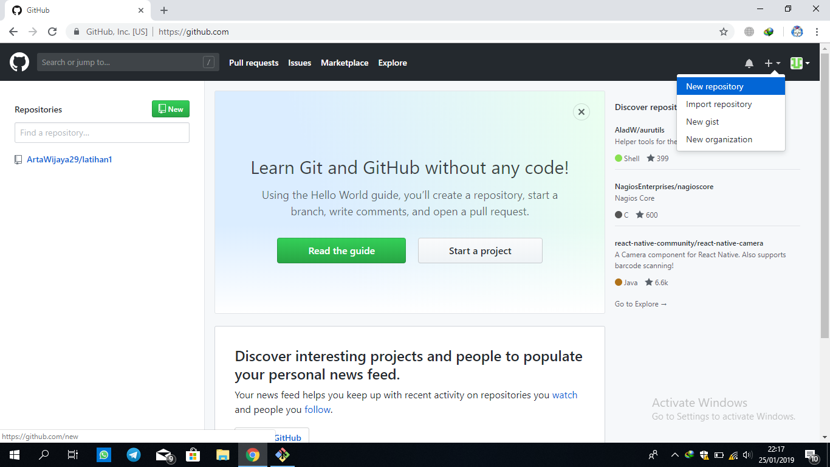Select New gist from the menu
This screenshot has height=467, width=830.
[x=731, y=122]
